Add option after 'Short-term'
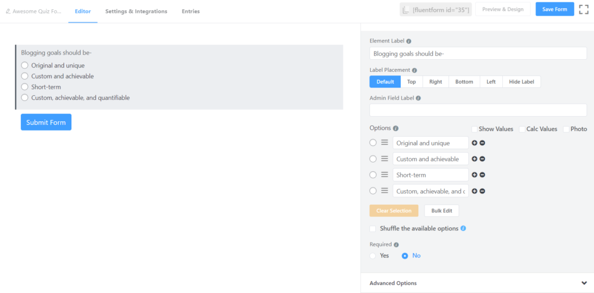This screenshot has width=594, height=293. click(x=475, y=175)
